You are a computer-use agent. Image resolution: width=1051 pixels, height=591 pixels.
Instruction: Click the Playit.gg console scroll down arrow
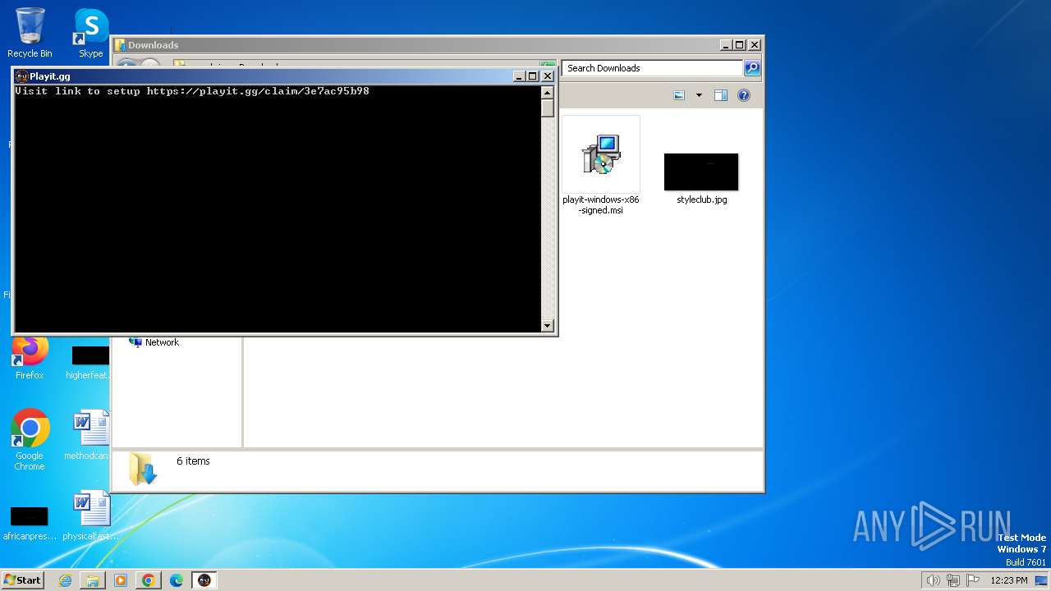tap(548, 326)
